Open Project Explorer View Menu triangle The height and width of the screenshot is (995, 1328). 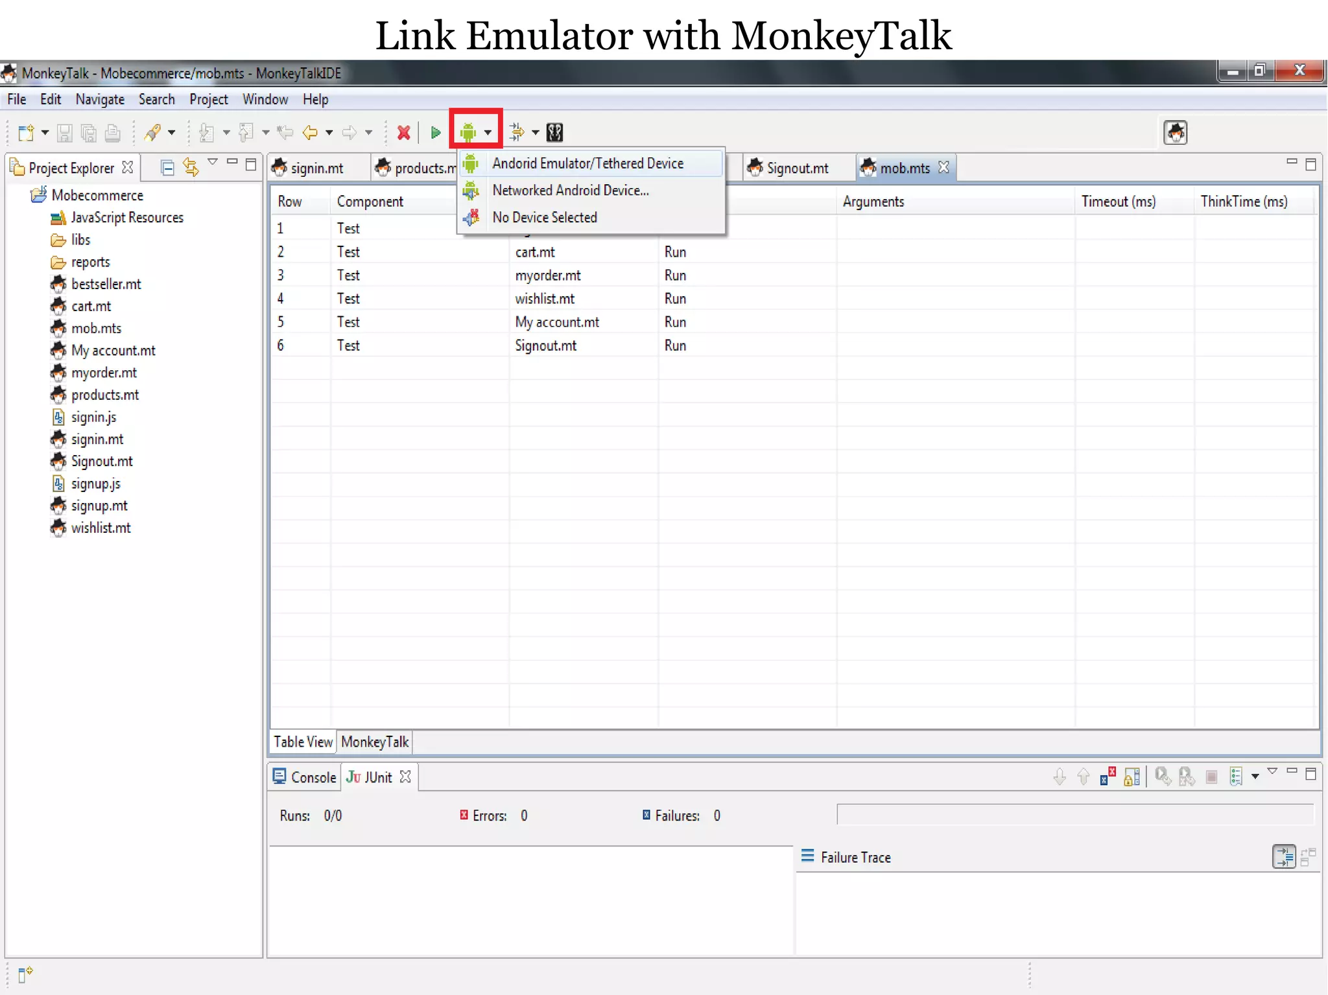(212, 162)
